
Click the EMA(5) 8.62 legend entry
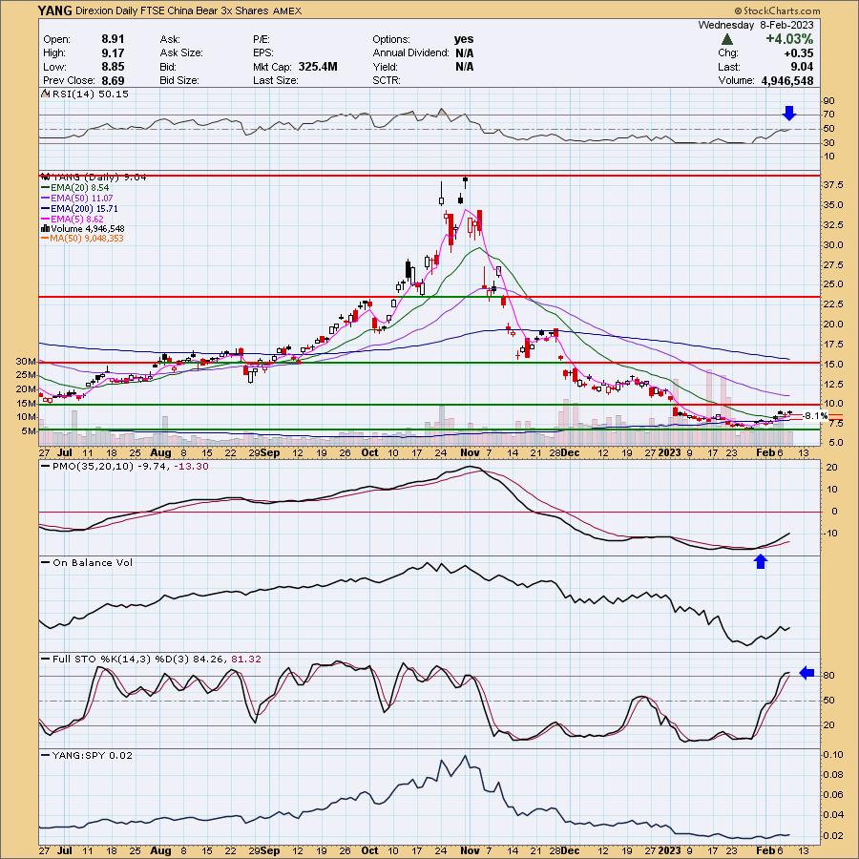(73, 219)
